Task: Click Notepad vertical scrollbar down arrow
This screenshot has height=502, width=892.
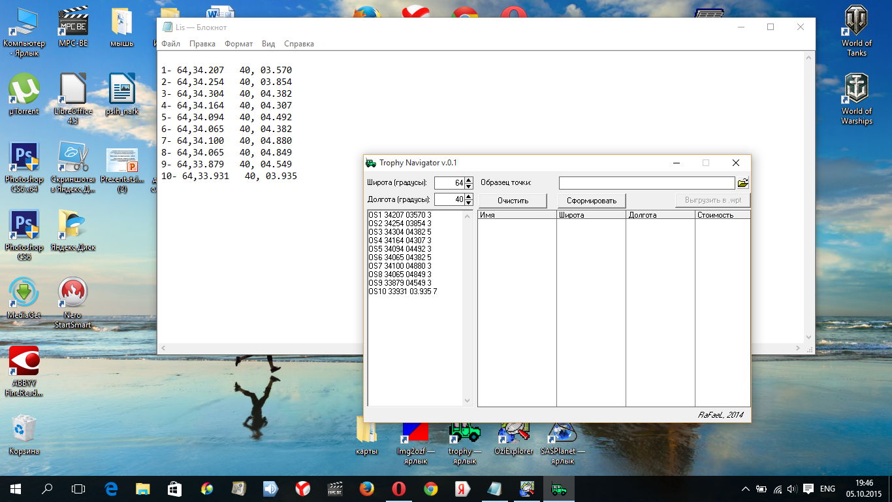Action: pyautogui.click(x=810, y=337)
